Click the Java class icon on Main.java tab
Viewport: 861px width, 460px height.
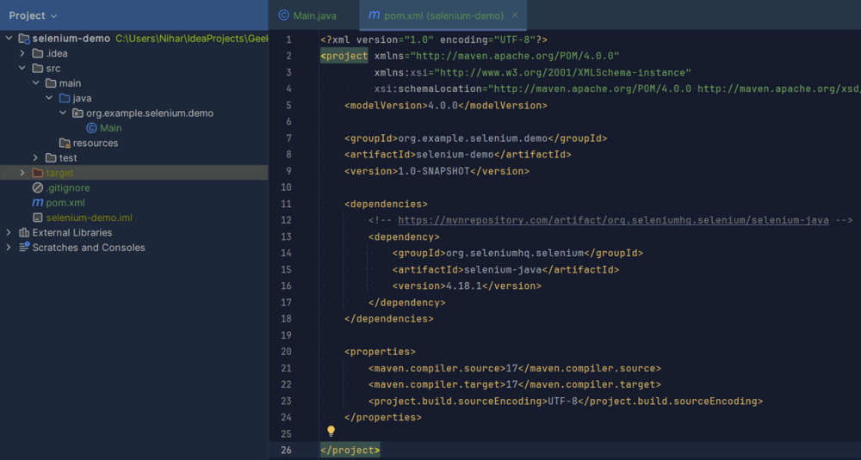283,15
